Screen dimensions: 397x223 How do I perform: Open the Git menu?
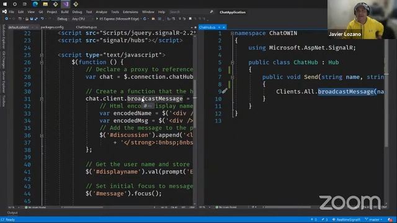(x=41, y=12)
